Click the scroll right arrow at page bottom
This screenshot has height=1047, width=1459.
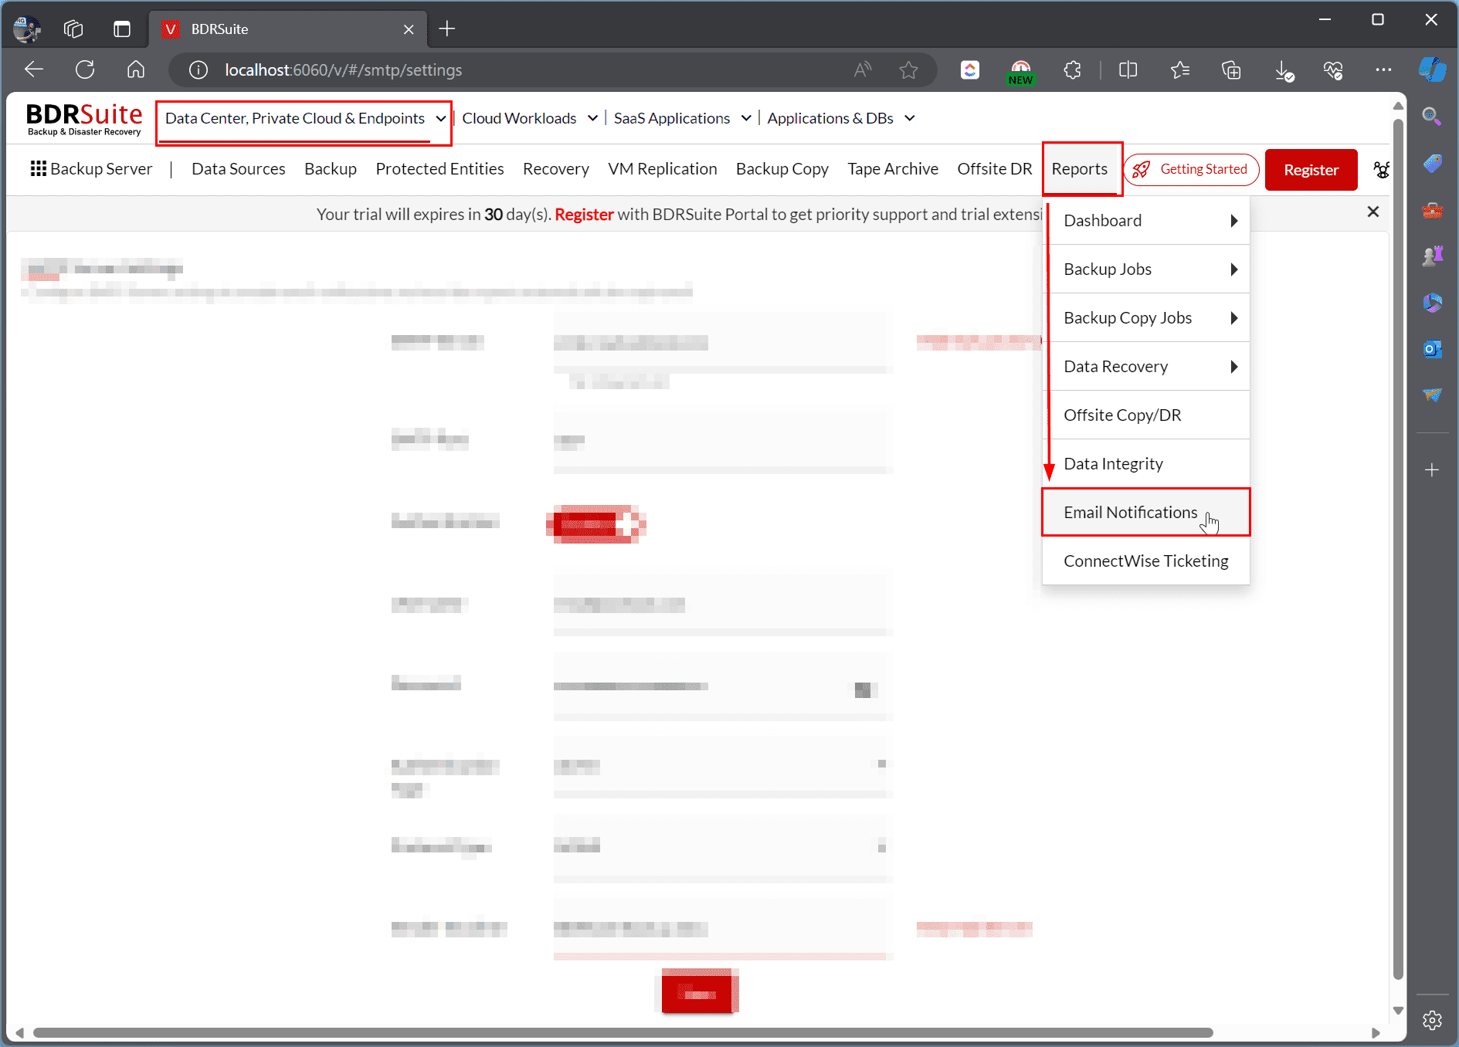click(1375, 1032)
